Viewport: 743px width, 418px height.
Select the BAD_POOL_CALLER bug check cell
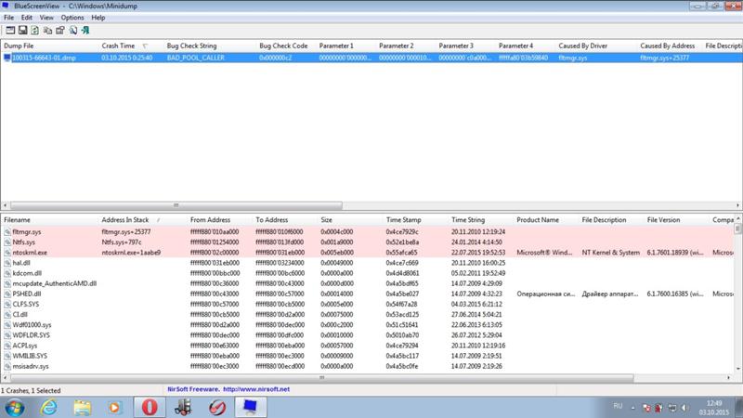[196, 58]
